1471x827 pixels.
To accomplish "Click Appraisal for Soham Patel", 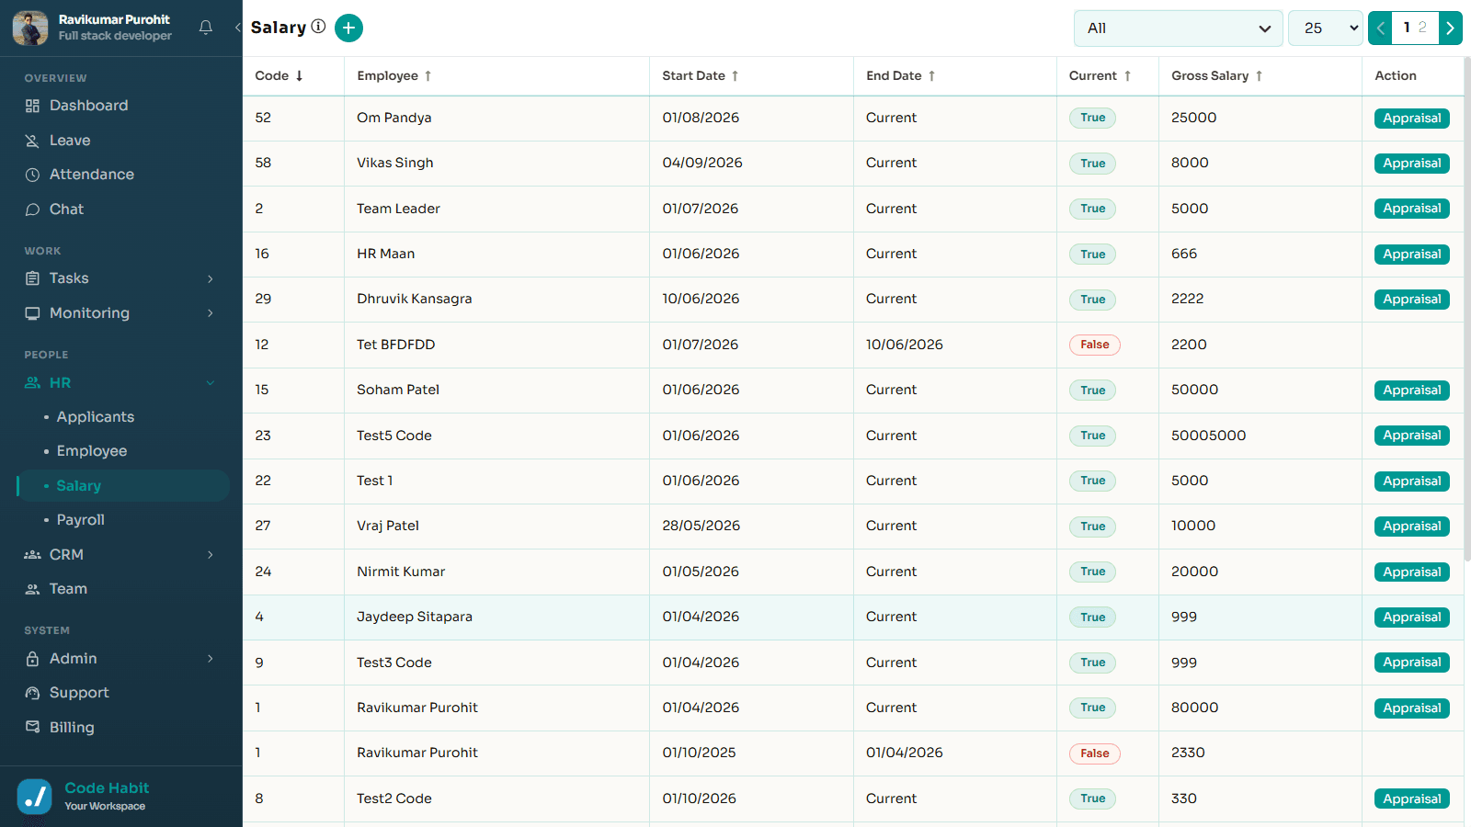I will [1412, 391].
